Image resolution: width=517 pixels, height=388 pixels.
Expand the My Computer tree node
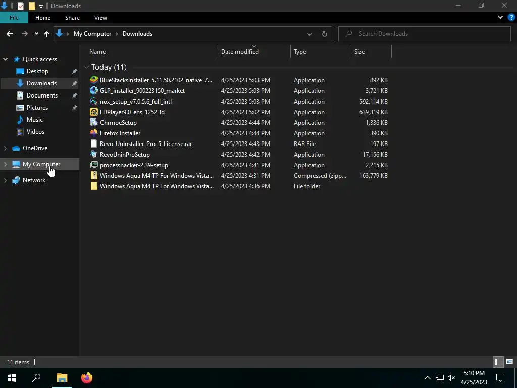pyautogui.click(x=5, y=164)
